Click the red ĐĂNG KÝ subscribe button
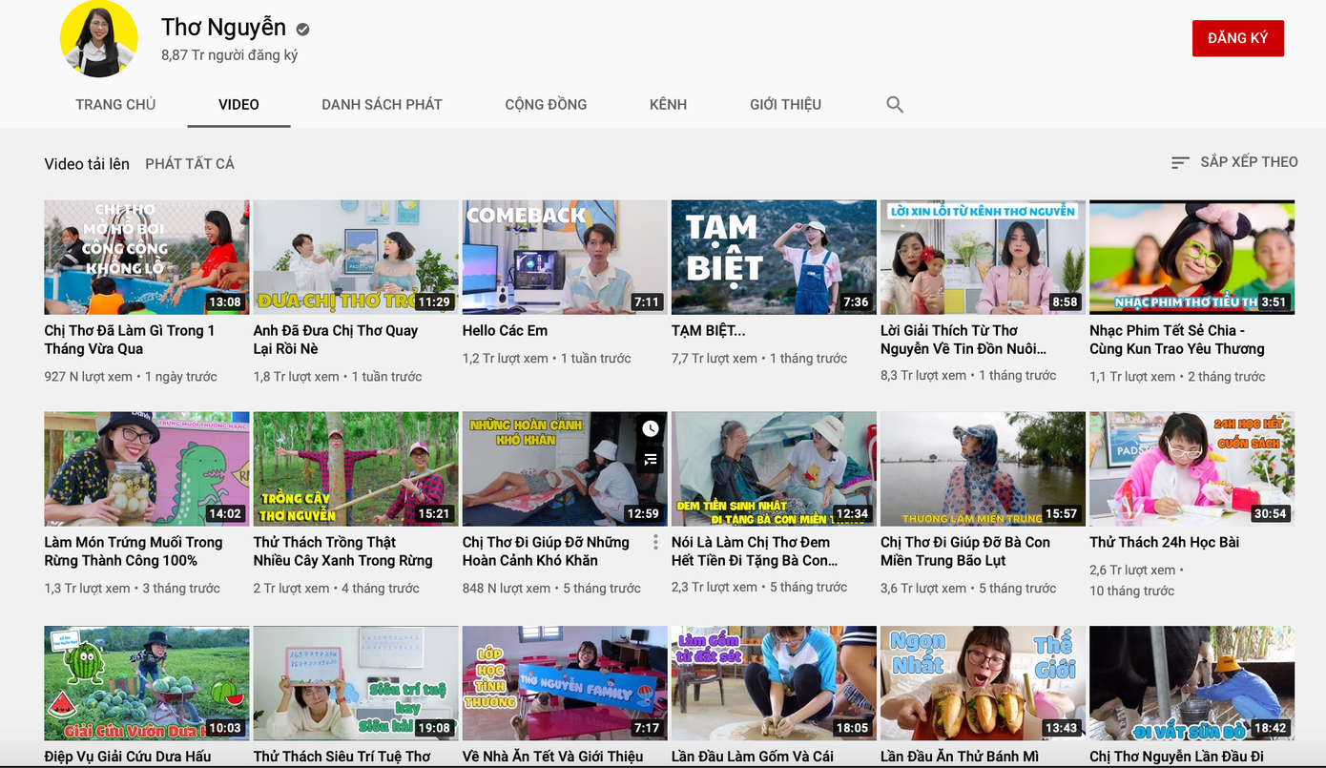Screen dimensions: 1326x768 tap(1237, 38)
